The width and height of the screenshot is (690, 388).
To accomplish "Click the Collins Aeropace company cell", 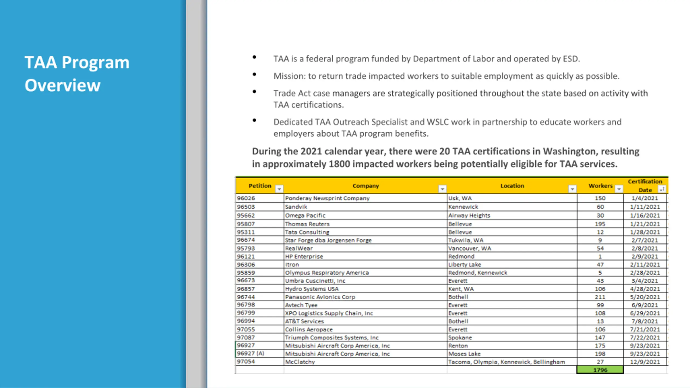I will pyautogui.click(x=365, y=329).
